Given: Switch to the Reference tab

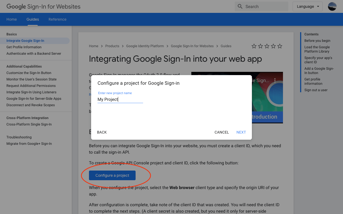Looking at the screenshot, I should click(57, 19).
